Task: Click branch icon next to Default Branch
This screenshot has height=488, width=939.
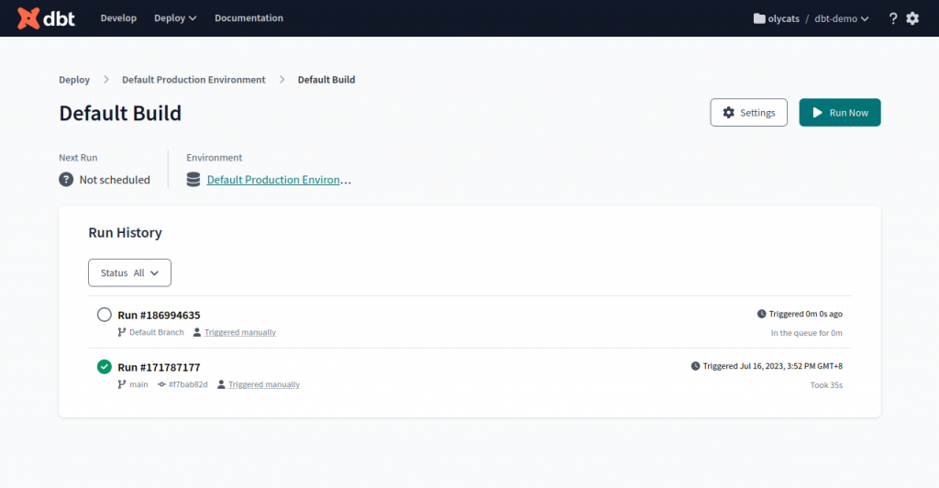Action: [122, 332]
